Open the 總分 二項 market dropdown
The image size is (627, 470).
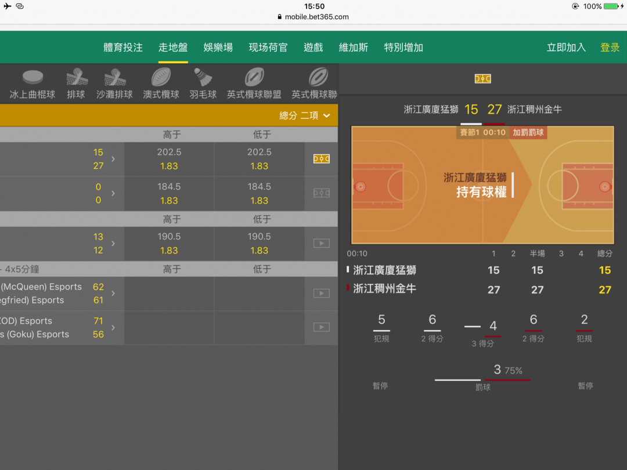pos(305,115)
